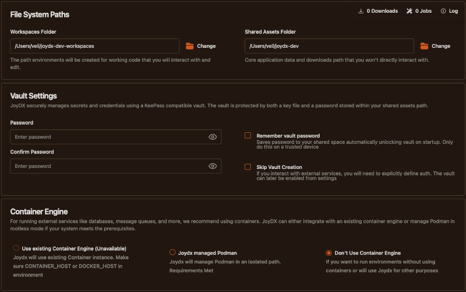Open the 0 Downloads label

tap(382, 11)
